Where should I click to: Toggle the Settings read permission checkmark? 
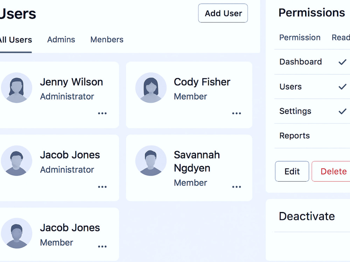342,111
